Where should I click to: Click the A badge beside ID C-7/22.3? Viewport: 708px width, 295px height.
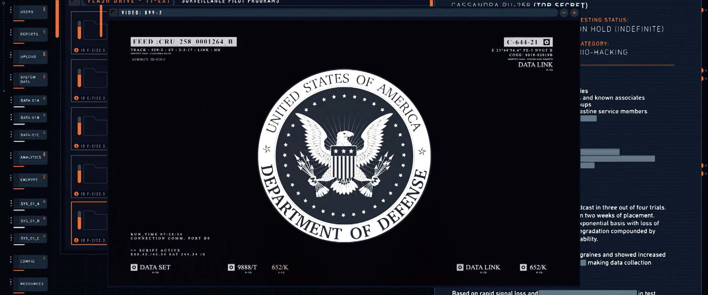pos(76,98)
